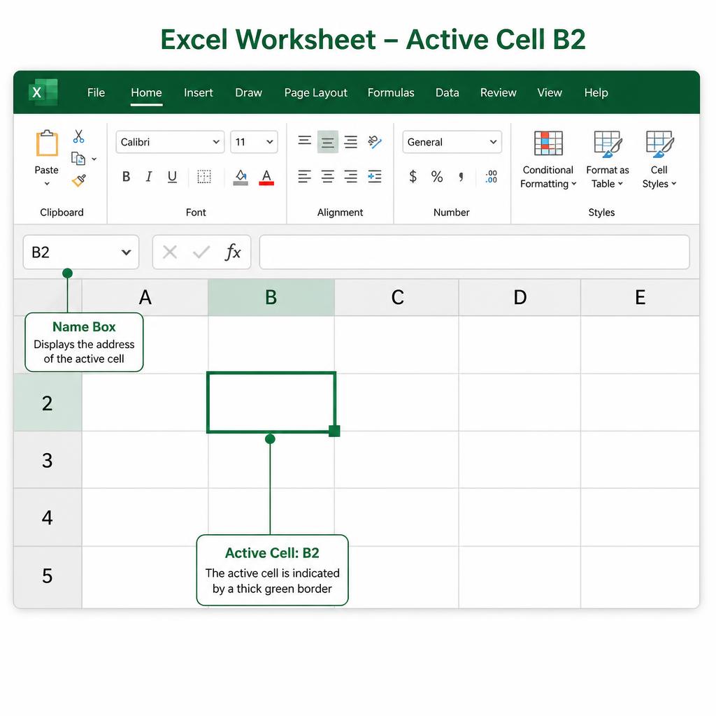The height and width of the screenshot is (716, 716).
Task: Click the Cell Styles icon
Action: pos(659,144)
